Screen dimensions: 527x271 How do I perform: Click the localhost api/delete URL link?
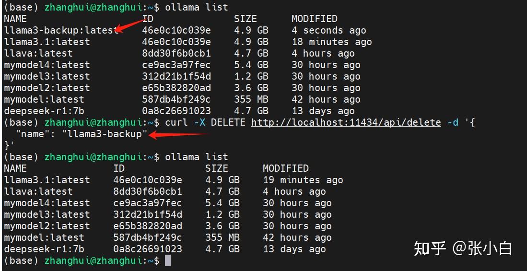click(346, 122)
